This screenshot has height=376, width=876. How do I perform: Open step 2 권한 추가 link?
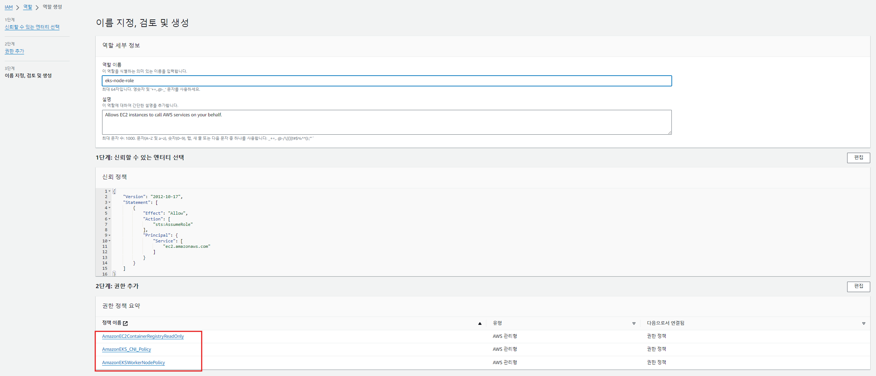tap(14, 51)
